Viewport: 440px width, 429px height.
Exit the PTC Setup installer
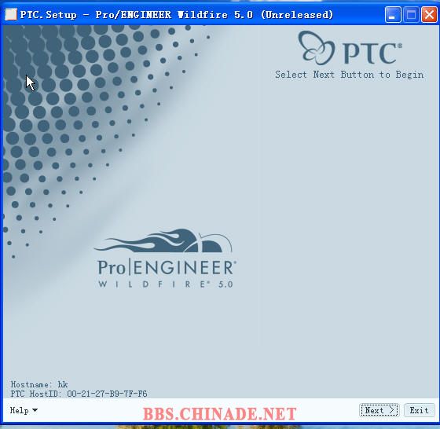(x=420, y=410)
